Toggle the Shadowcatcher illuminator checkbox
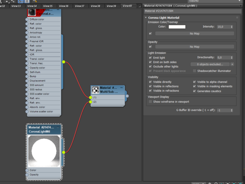Viewport: 245px width, 184px height. click(x=194, y=71)
